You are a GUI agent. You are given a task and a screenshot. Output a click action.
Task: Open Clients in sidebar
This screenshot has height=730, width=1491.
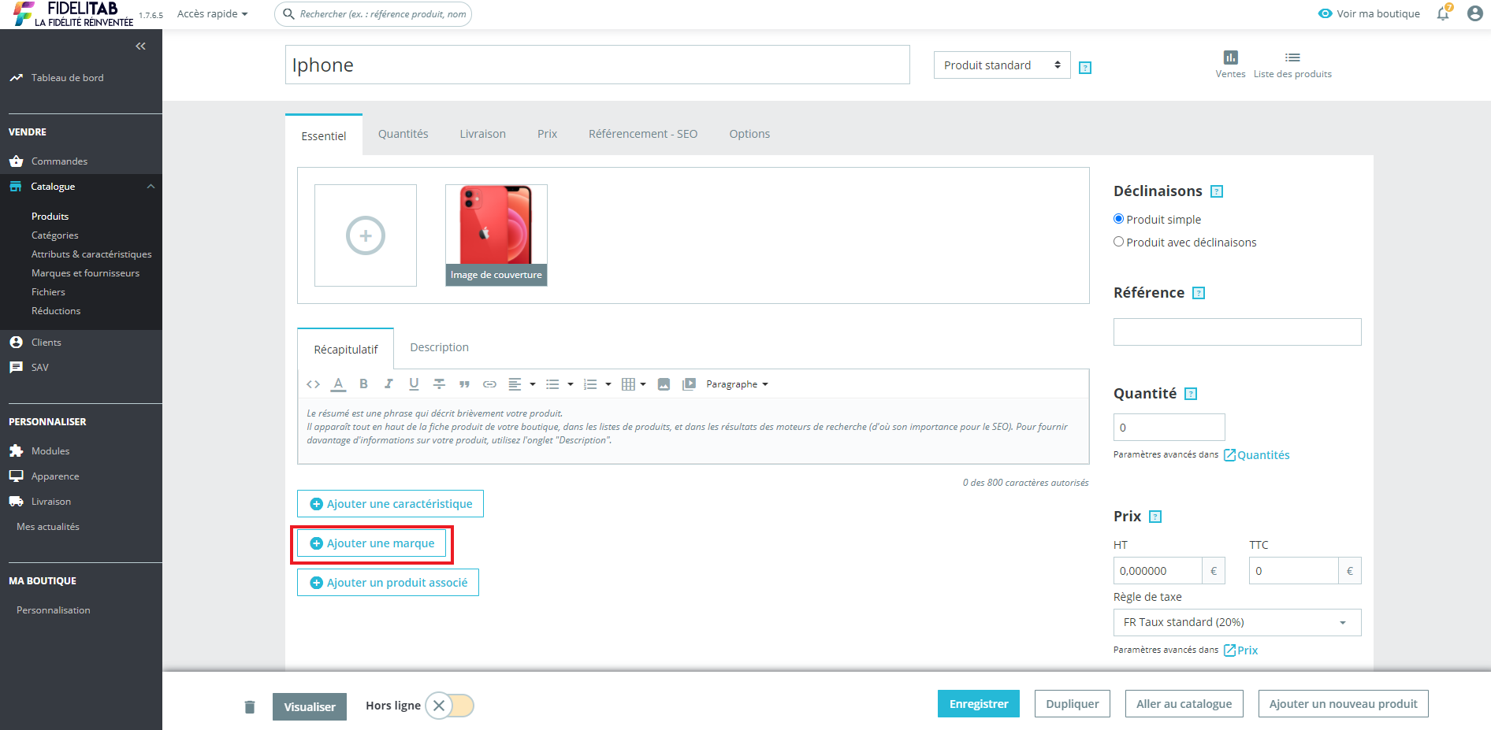(46, 343)
